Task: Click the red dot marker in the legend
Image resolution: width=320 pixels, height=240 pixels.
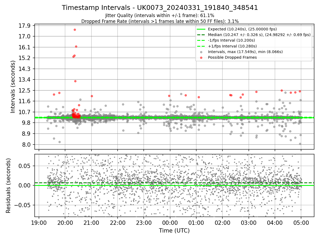Action: click(x=201, y=57)
